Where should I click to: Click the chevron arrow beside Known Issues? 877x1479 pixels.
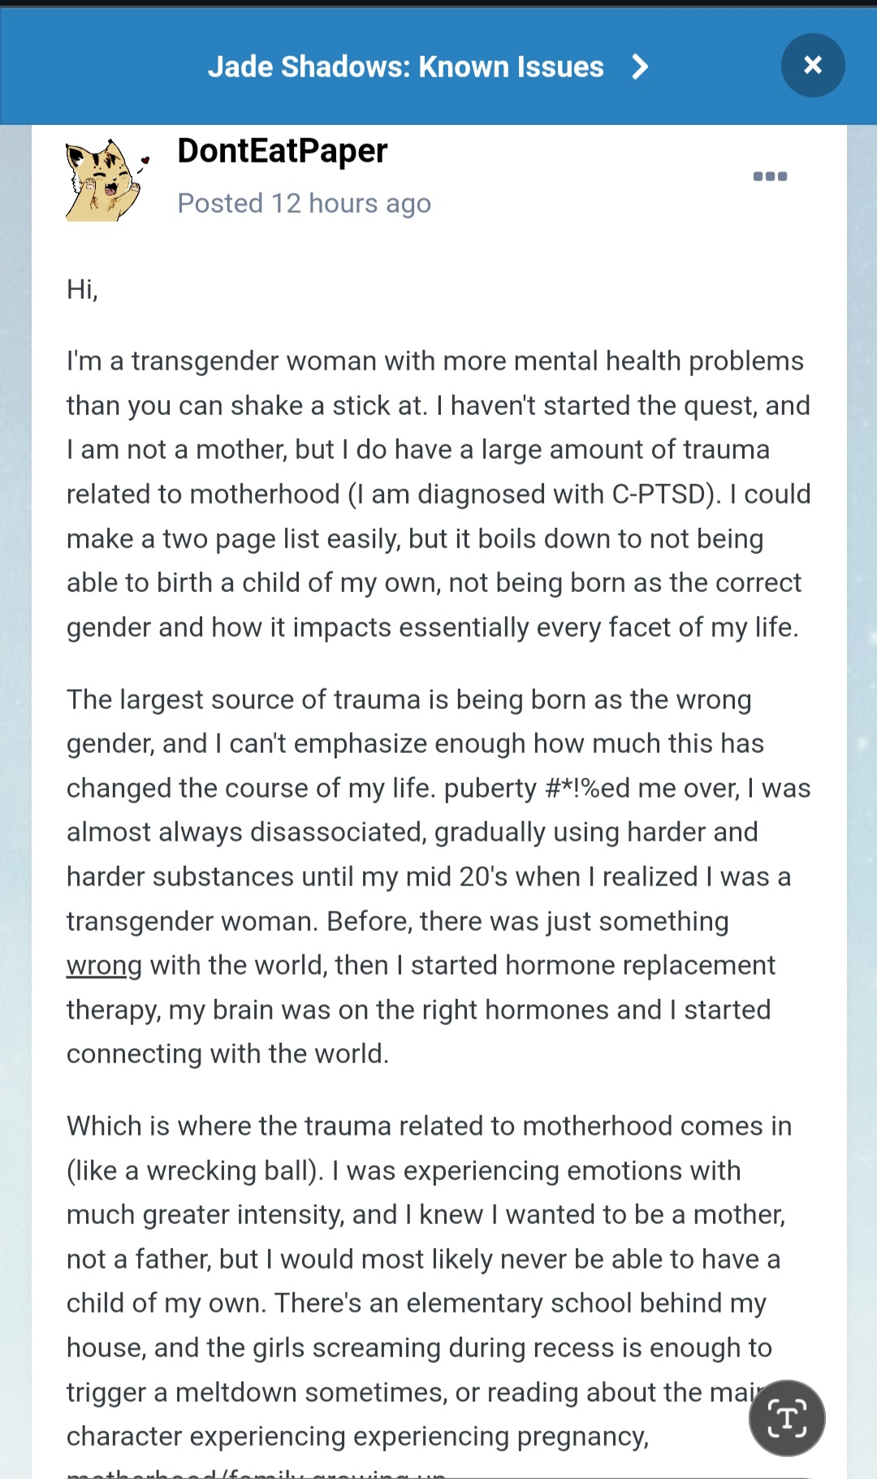tap(640, 67)
